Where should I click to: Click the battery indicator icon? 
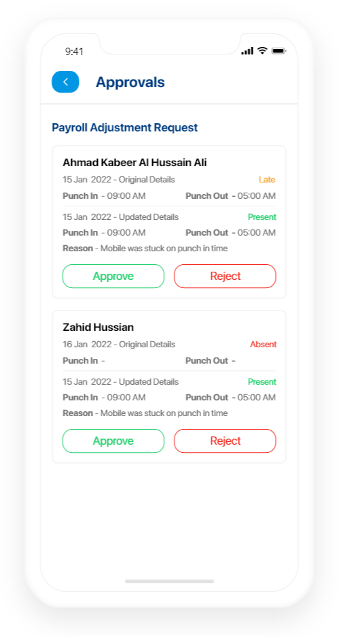[279, 51]
